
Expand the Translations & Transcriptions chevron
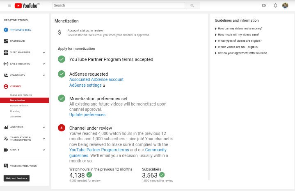point(44,139)
